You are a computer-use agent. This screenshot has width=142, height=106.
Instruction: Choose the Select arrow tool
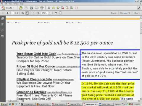[x=23, y=13]
